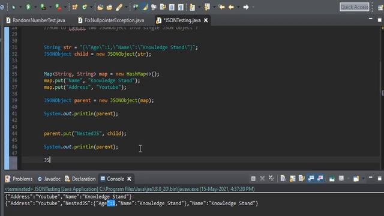Open Display Selected Console dropdown arrow
The height and width of the screenshot is (216, 384).
point(348,179)
